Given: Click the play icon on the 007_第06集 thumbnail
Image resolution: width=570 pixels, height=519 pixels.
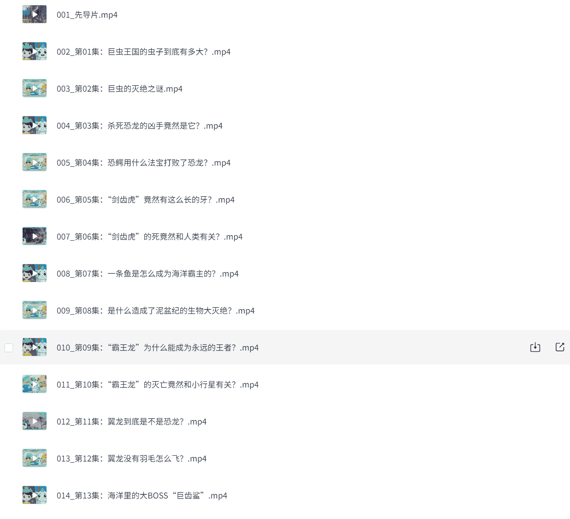Looking at the screenshot, I should click(x=35, y=236).
